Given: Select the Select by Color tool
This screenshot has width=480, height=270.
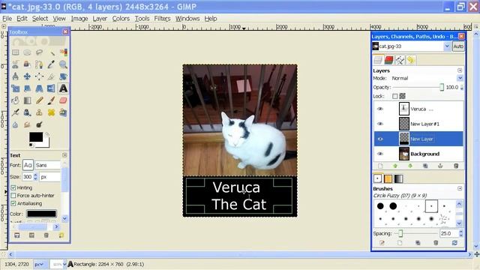Looking at the screenshot, I should [63, 52].
